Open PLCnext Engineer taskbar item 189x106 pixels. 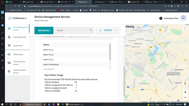[75, 104]
